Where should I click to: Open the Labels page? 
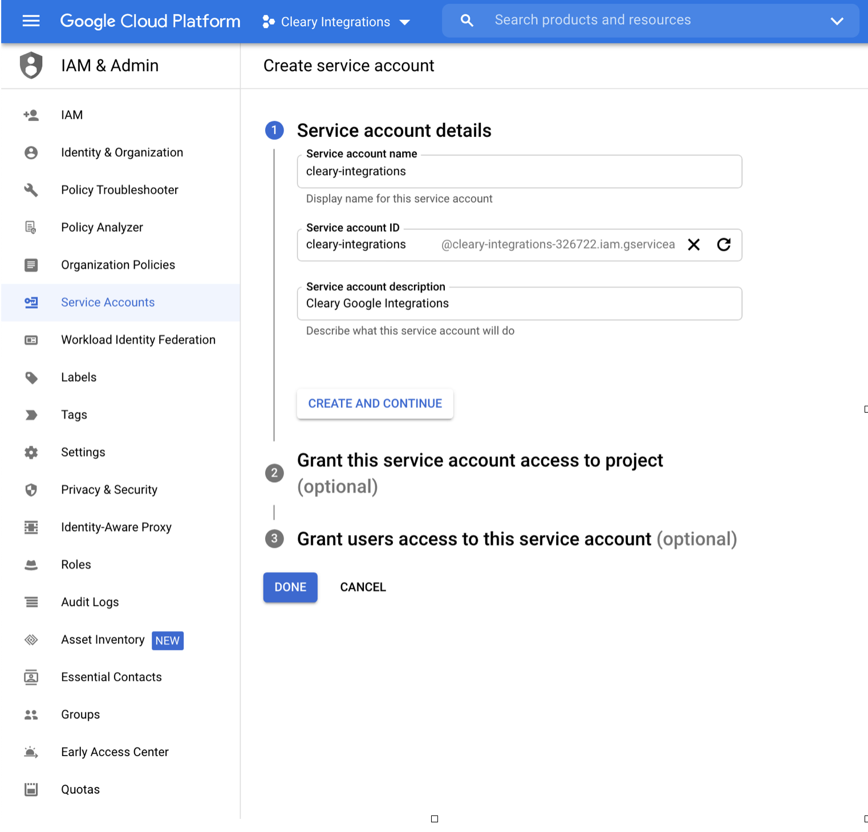coord(120,378)
